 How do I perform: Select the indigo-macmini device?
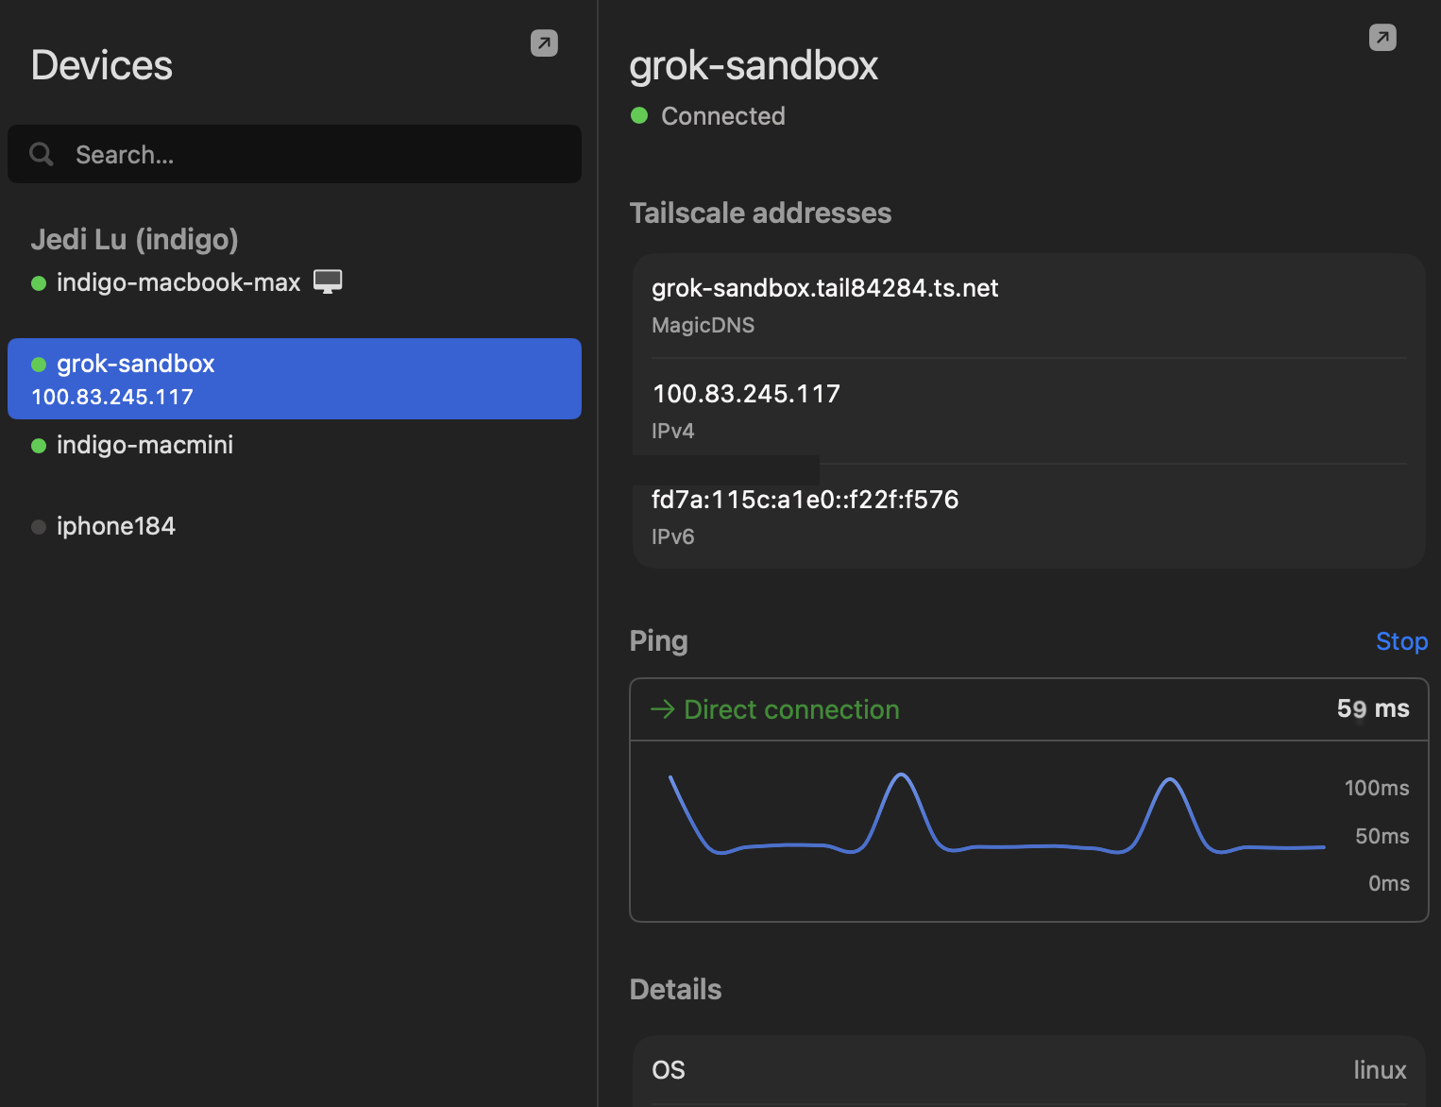144,445
